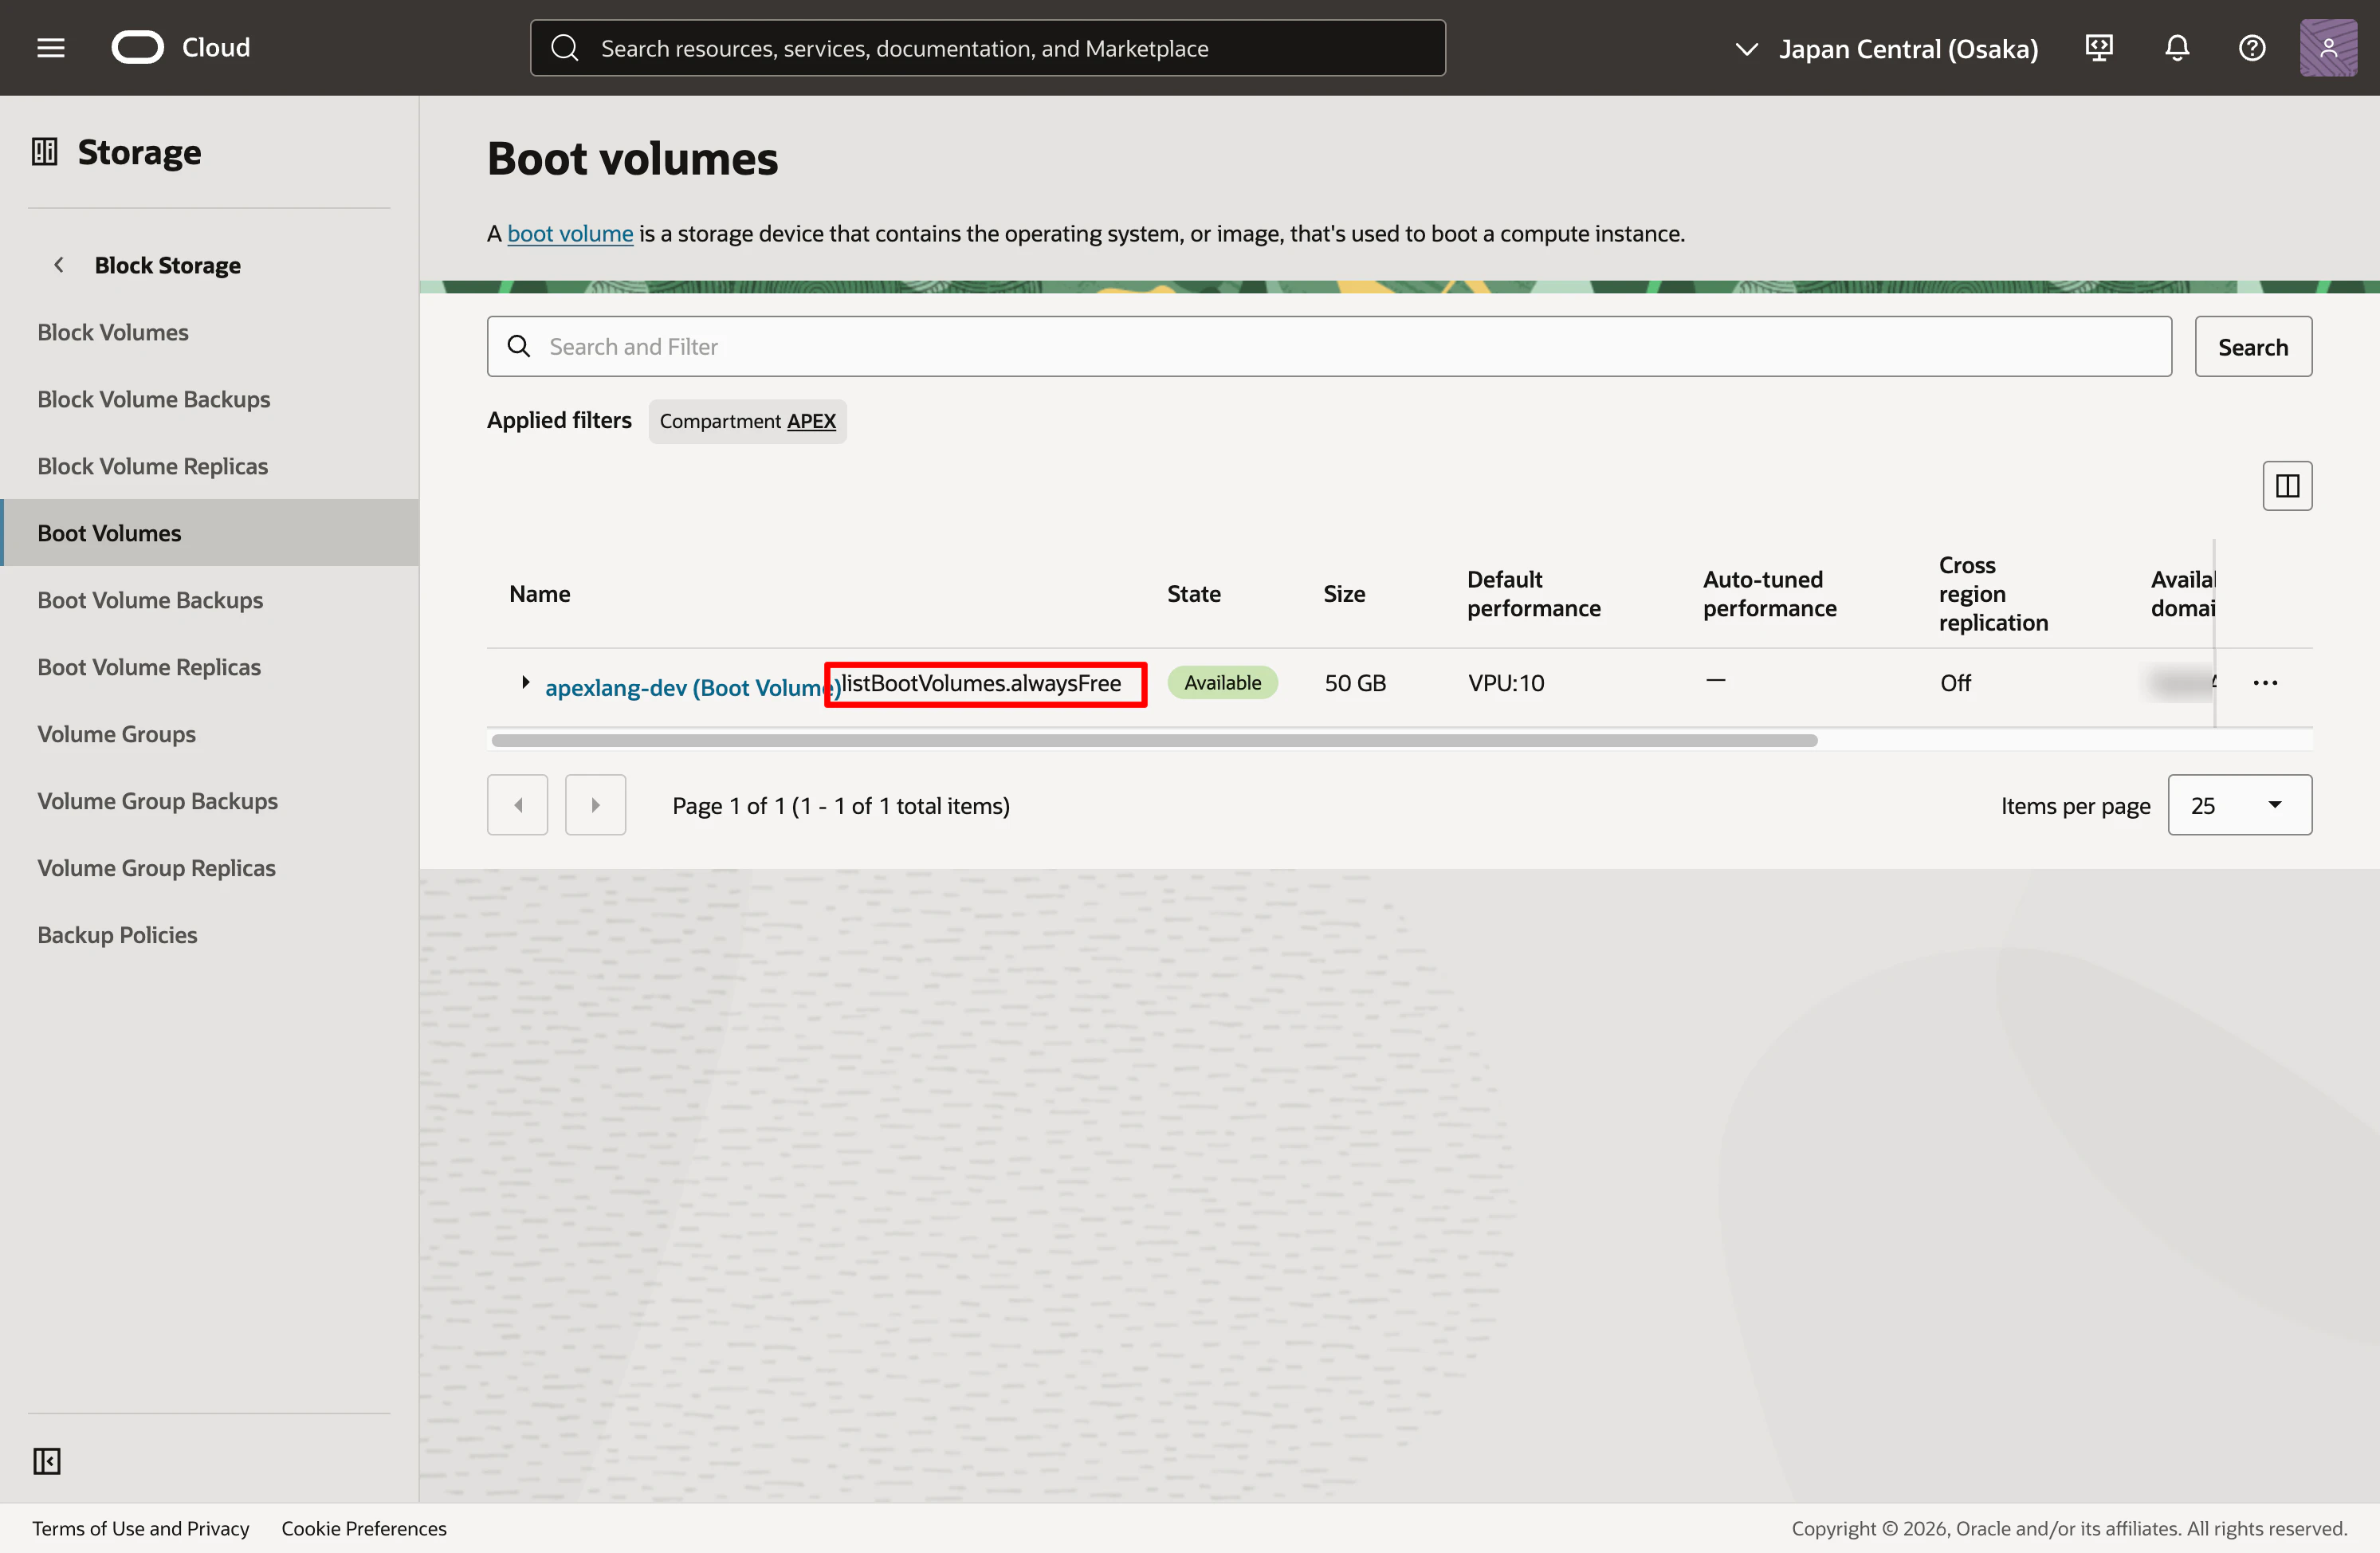The height and width of the screenshot is (1553, 2380).
Task: Open the manage table columns icon
Action: [x=2287, y=486]
